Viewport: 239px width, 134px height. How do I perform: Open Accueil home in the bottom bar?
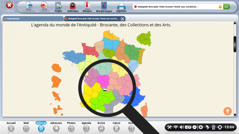[11, 127]
